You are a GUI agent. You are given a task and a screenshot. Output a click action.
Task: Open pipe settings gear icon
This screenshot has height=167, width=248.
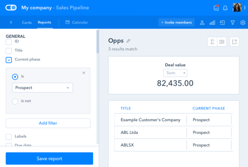[x=243, y=23]
